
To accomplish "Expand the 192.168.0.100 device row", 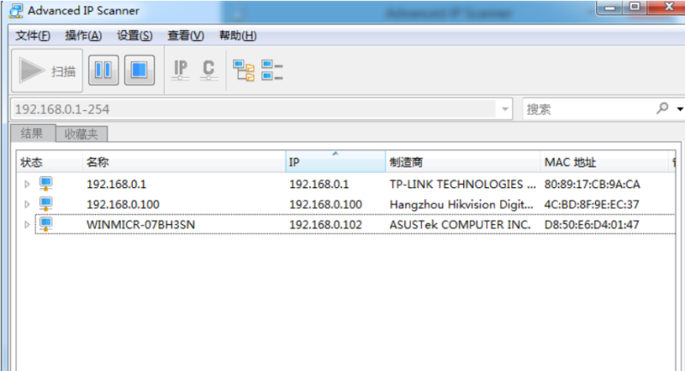I will tap(27, 204).
